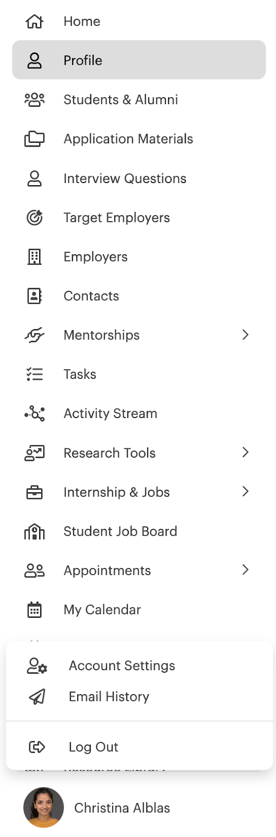The image size is (276, 837).
Task: Go to Interview Questions
Action: (x=125, y=178)
